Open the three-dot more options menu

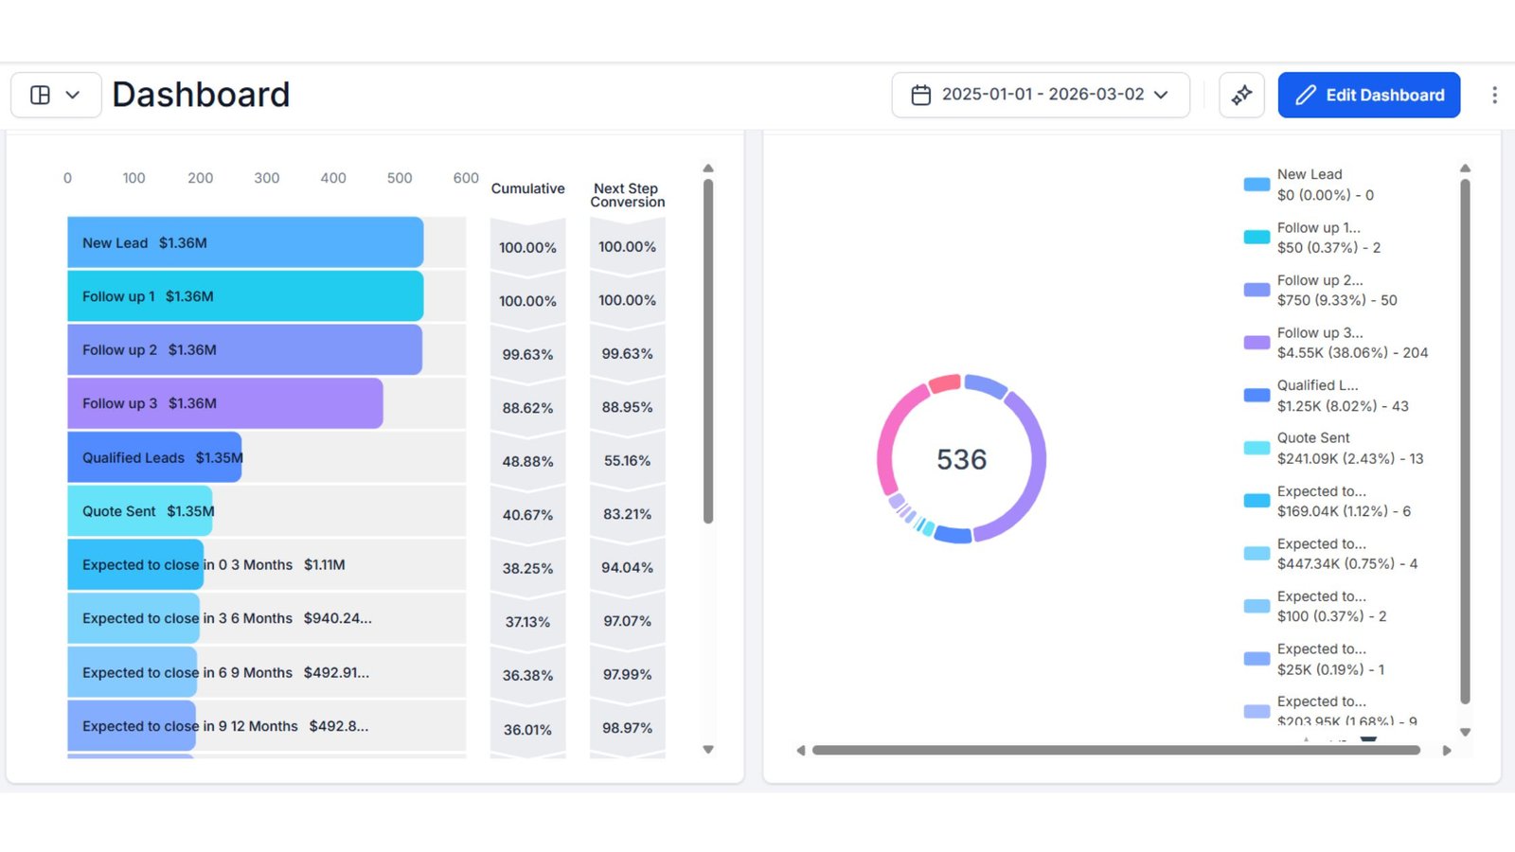(x=1494, y=95)
